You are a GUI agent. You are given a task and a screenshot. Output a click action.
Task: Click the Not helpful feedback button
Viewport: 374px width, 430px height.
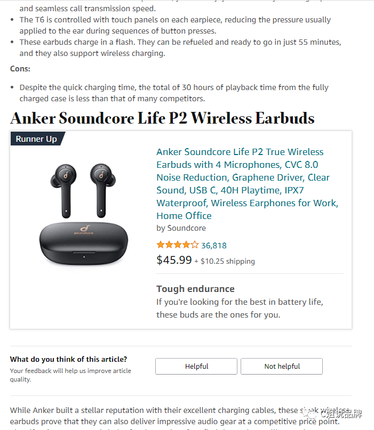point(282,366)
